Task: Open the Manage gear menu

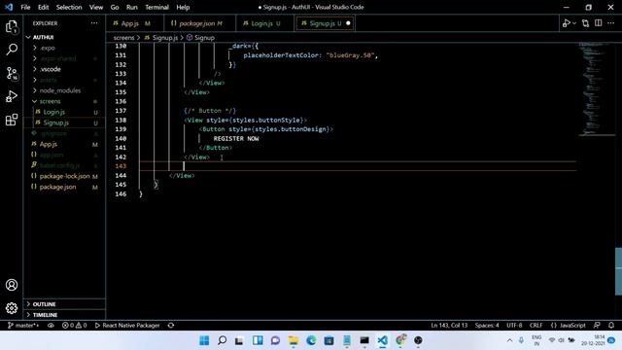Action: tap(12, 308)
